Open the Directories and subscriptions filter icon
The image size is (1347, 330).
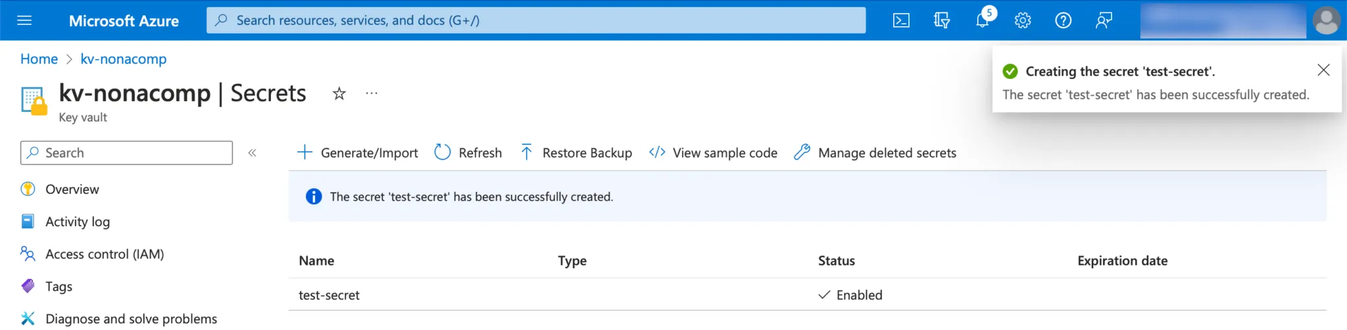pos(941,20)
